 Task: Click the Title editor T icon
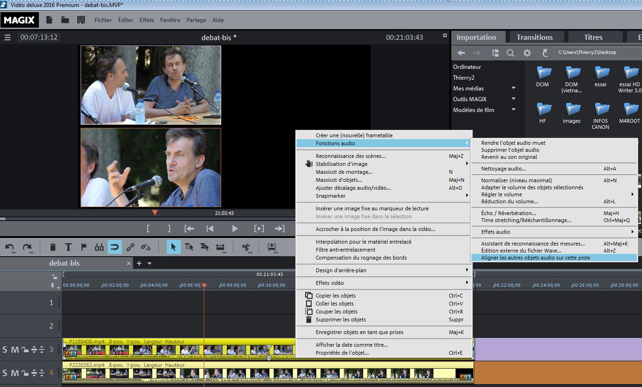[x=68, y=247]
